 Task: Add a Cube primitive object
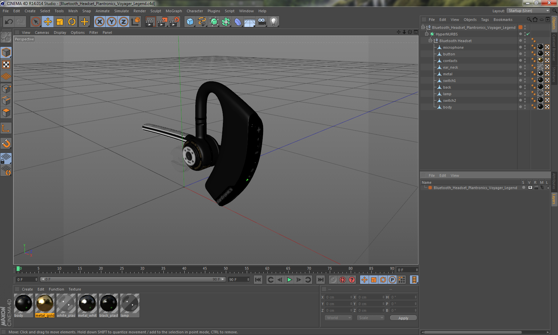[x=190, y=22]
